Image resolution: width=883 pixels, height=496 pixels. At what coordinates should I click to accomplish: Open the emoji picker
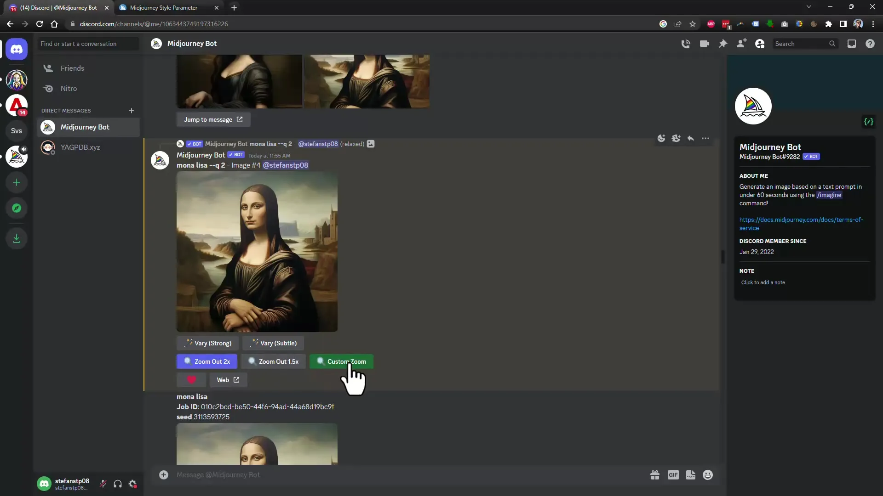(x=708, y=475)
